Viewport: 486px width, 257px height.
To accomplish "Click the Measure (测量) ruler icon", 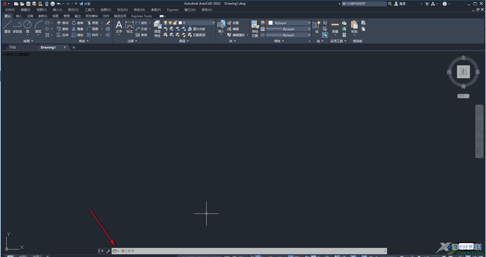I will tap(335, 27).
